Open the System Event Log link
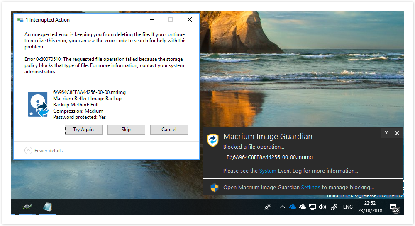Image resolution: width=415 pixels, height=226 pixels. click(x=268, y=171)
